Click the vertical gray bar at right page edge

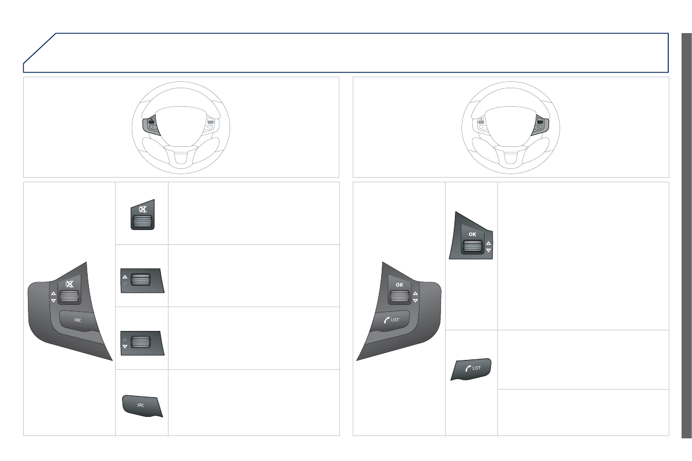(x=686, y=236)
